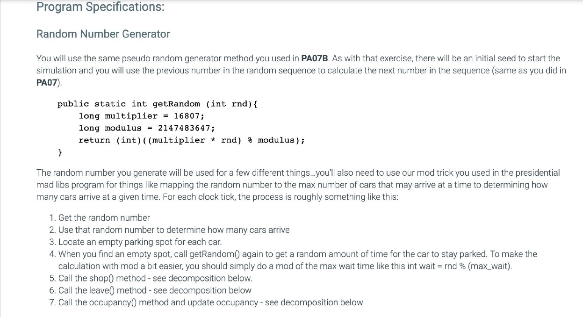This screenshot has height=317, width=583.
Task: Click step 3 "Locate an empty parking spot"
Action: (139, 242)
